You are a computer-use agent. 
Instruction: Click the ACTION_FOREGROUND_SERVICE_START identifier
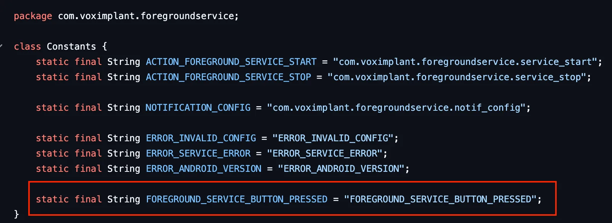pos(231,62)
